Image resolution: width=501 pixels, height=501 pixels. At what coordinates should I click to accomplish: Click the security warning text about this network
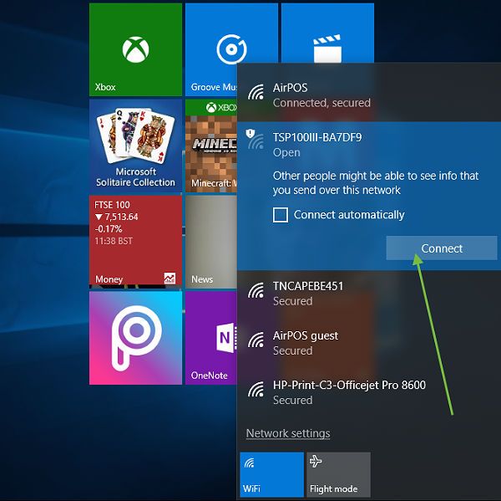[x=376, y=183]
